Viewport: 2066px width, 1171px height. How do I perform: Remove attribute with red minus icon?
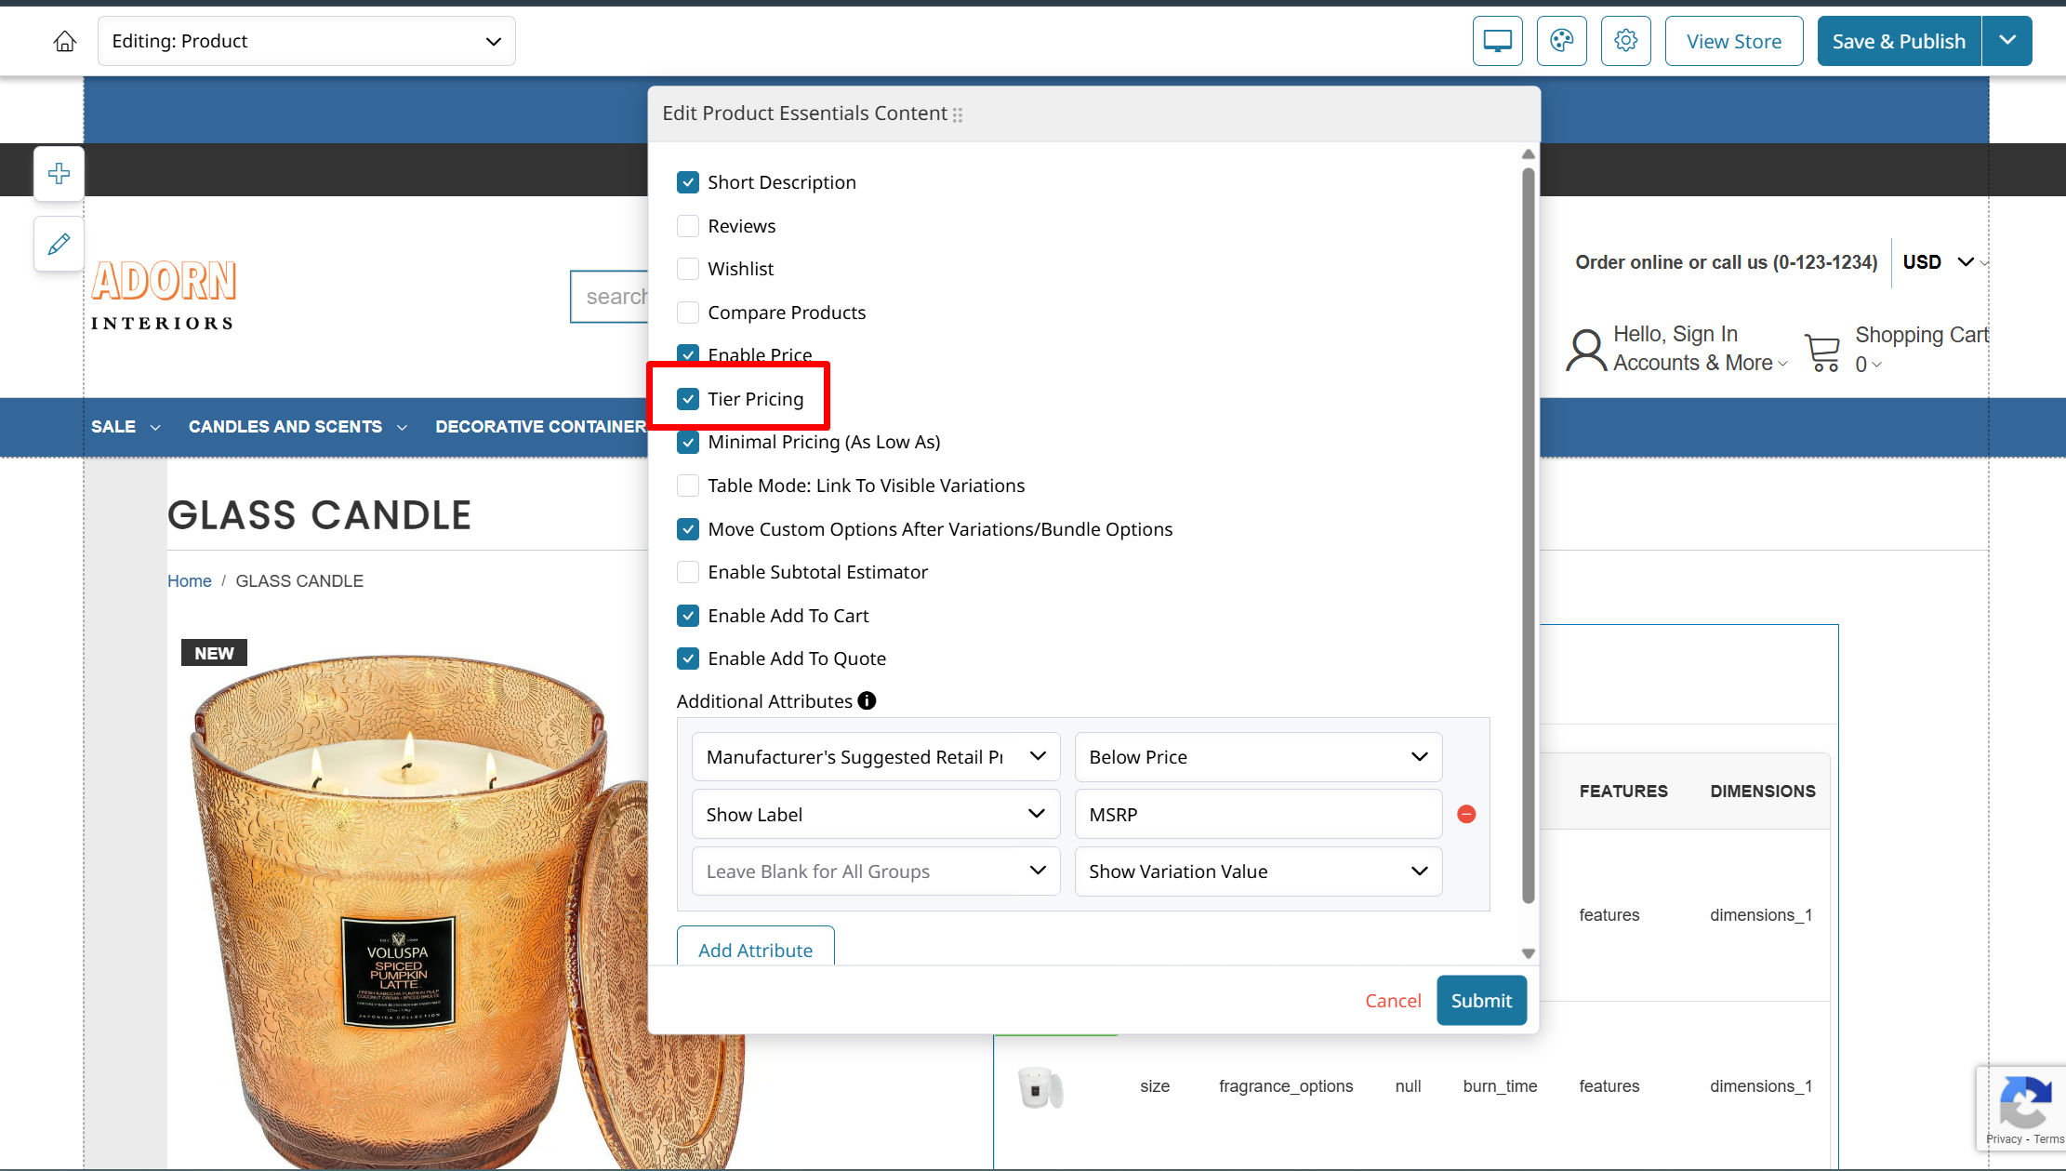[1466, 815]
